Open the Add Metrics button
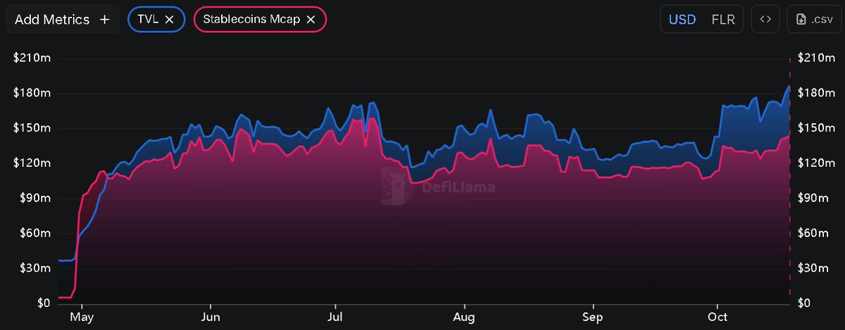This screenshot has width=845, height=330. [x=63, y=20]
